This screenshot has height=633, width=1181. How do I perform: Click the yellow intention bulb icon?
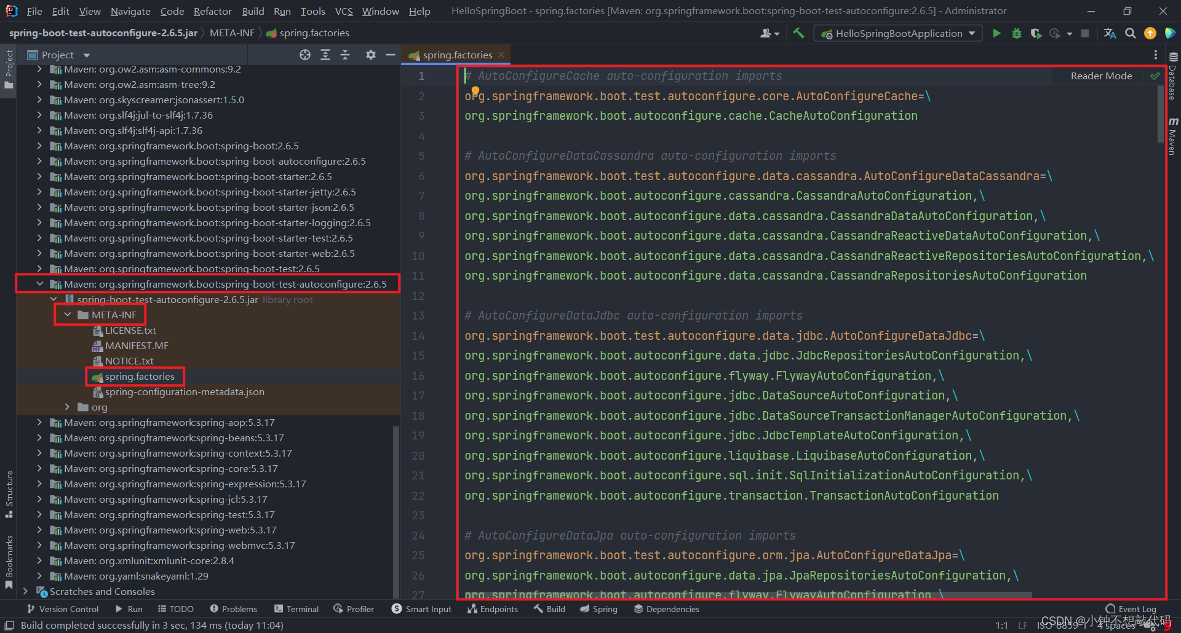tap(475, 91)
